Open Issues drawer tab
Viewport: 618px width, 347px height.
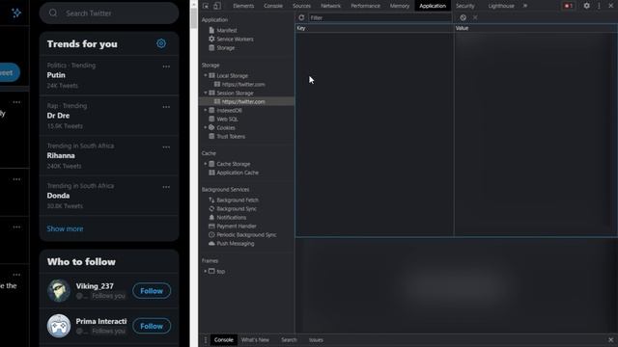tap(316, 340)
